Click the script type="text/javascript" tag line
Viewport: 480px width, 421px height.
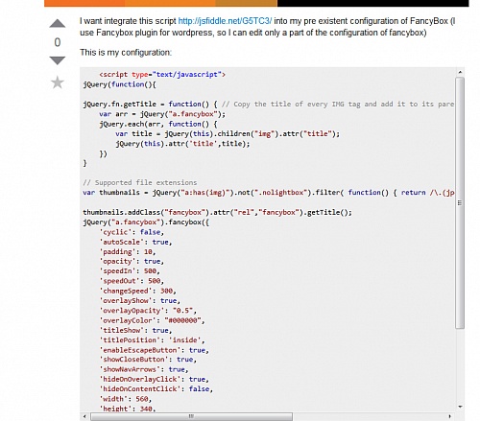162,75
